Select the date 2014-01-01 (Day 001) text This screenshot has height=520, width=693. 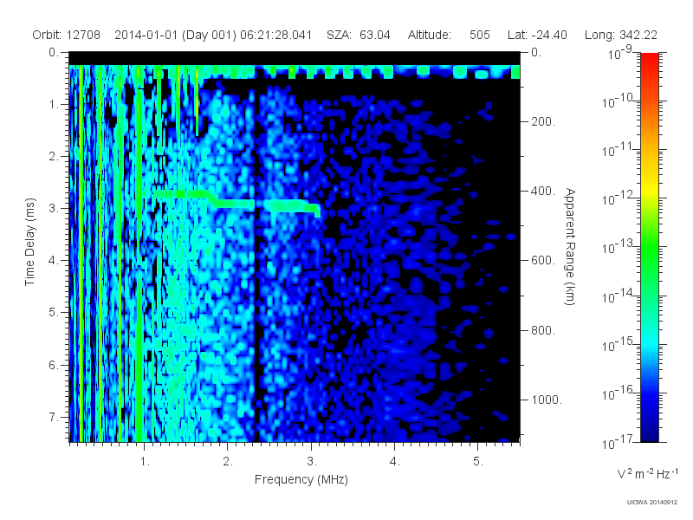tap(176, 35)
